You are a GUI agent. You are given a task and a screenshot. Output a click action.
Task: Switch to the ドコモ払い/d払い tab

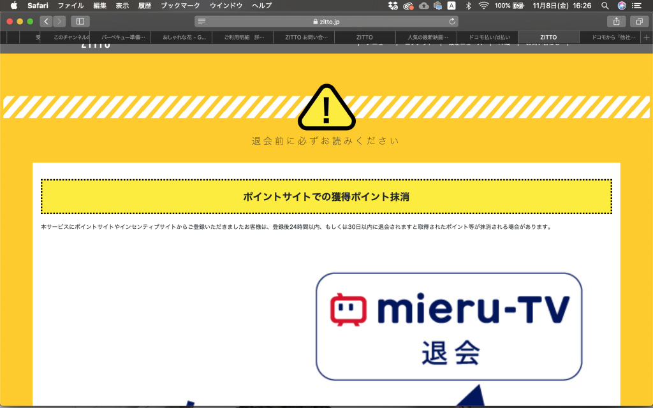tap(488, 38)
